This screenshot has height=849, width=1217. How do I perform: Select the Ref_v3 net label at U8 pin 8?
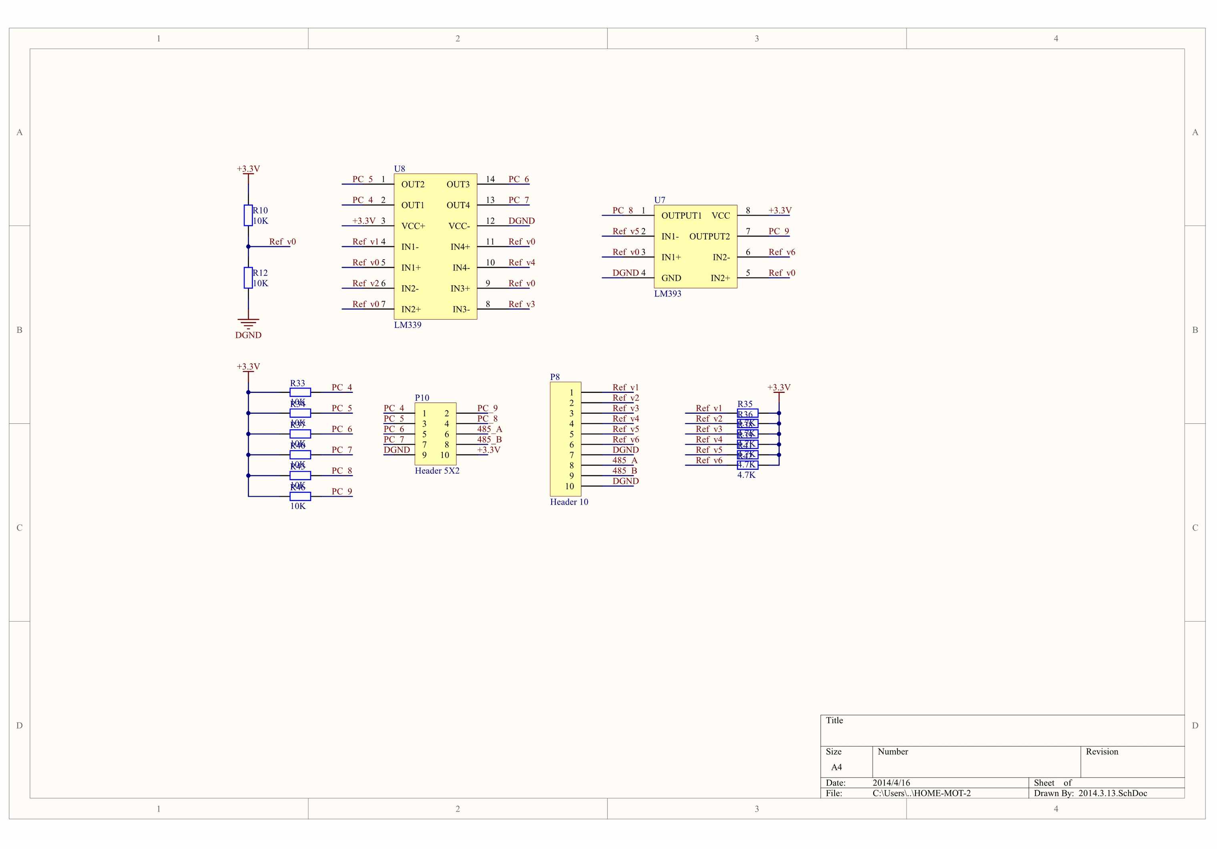[522, 304]
